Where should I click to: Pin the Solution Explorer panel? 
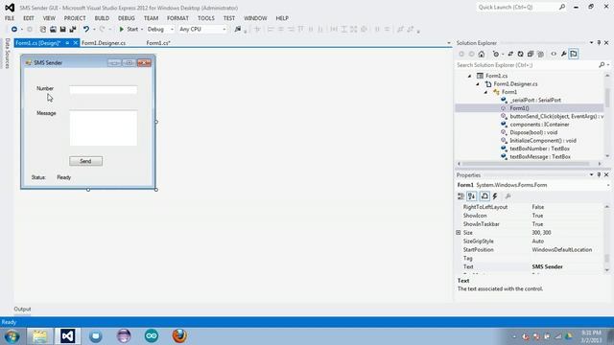pyautogui.click(x=599, y=42)
